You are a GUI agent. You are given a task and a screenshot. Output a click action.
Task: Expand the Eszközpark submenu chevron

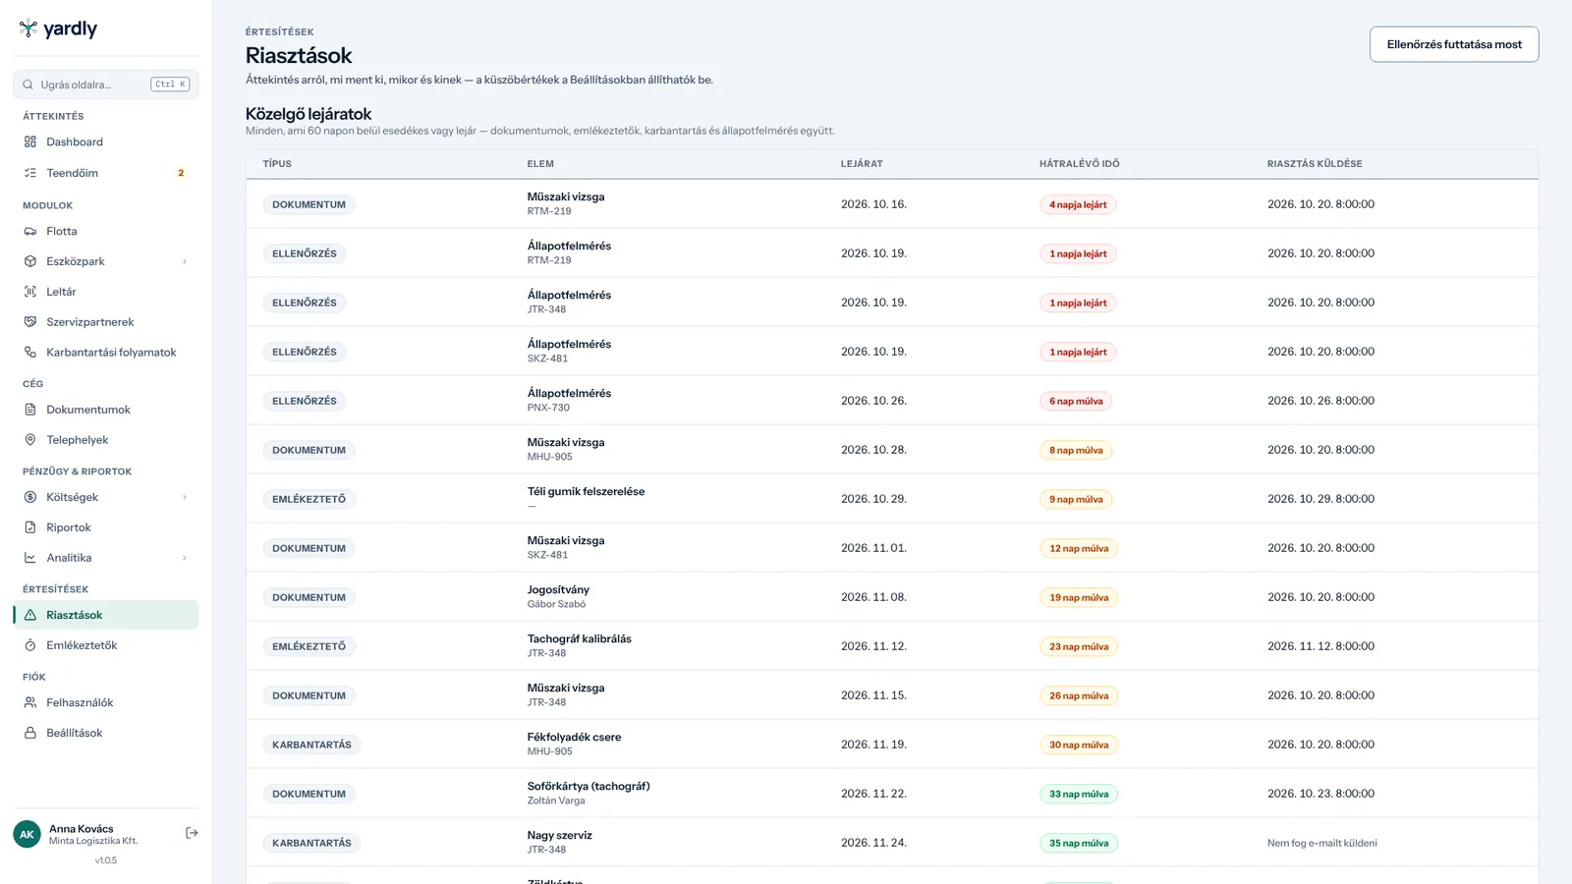click(x=185, y=262)
